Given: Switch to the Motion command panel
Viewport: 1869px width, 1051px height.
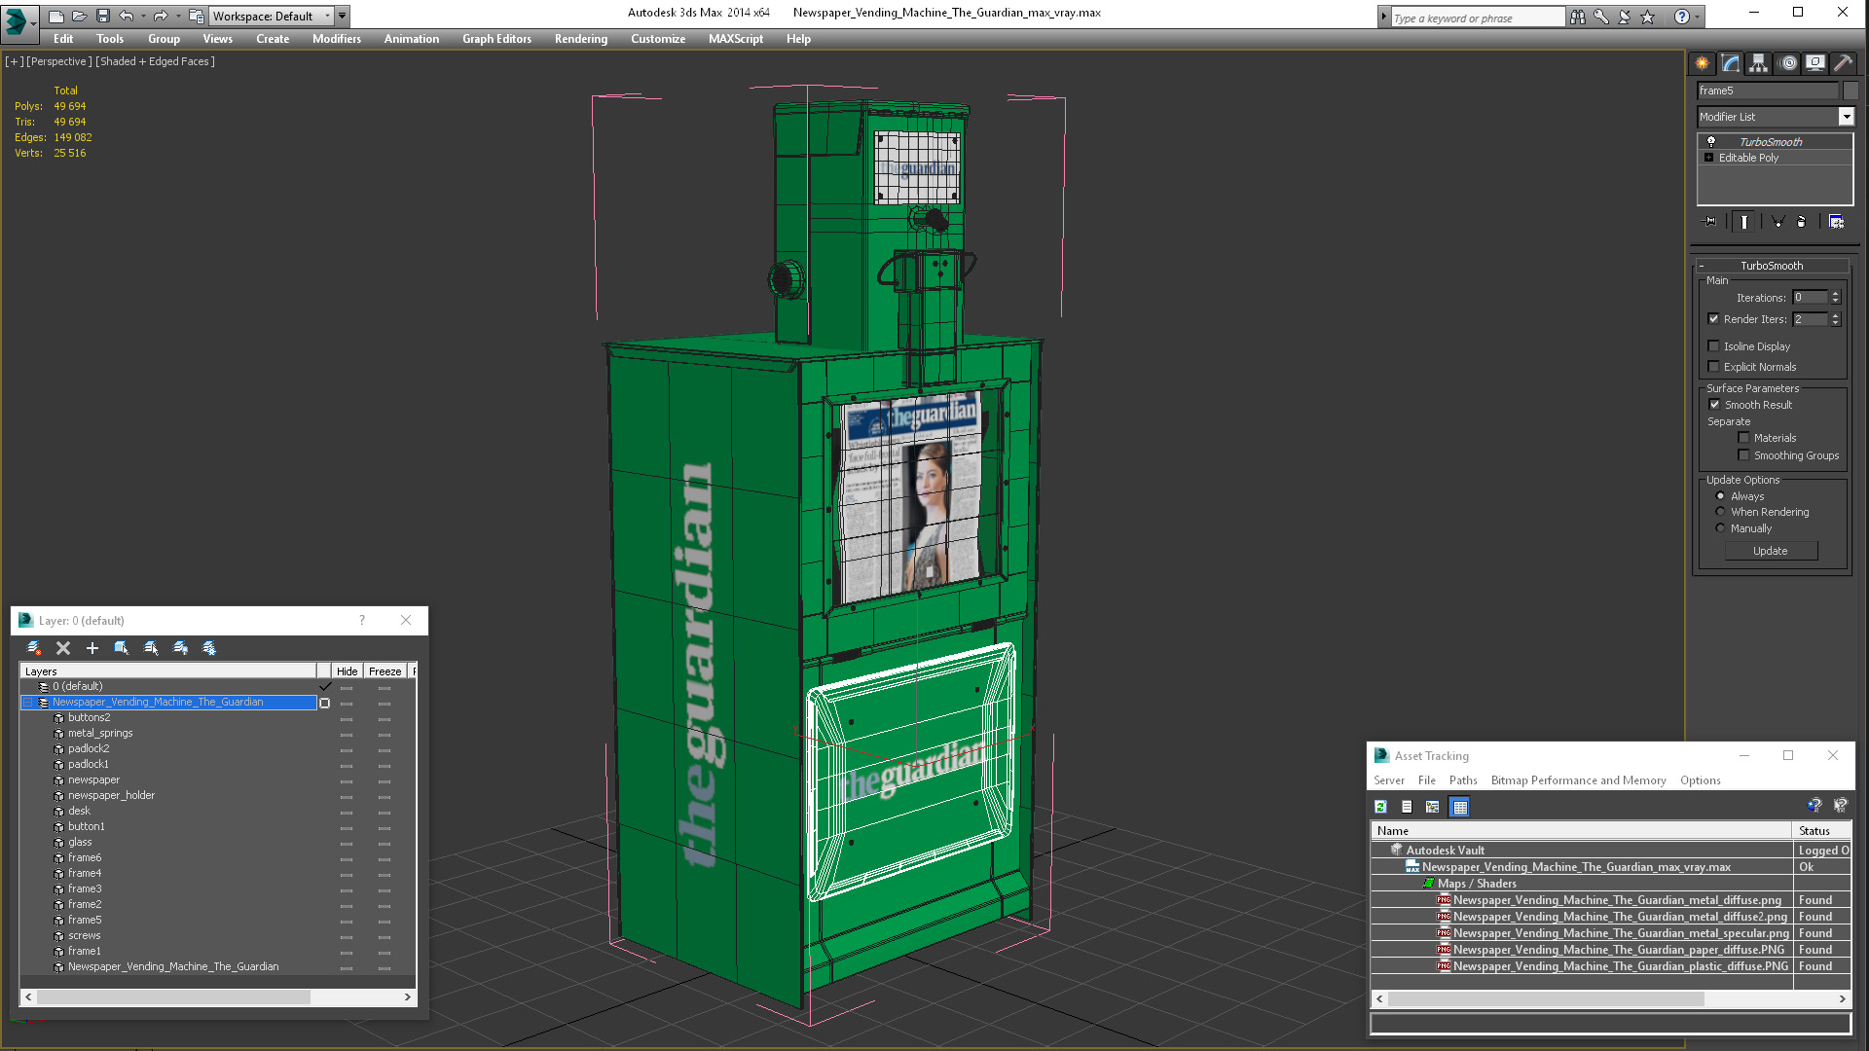Looking at the screenshot, I should click(1787, 63).
